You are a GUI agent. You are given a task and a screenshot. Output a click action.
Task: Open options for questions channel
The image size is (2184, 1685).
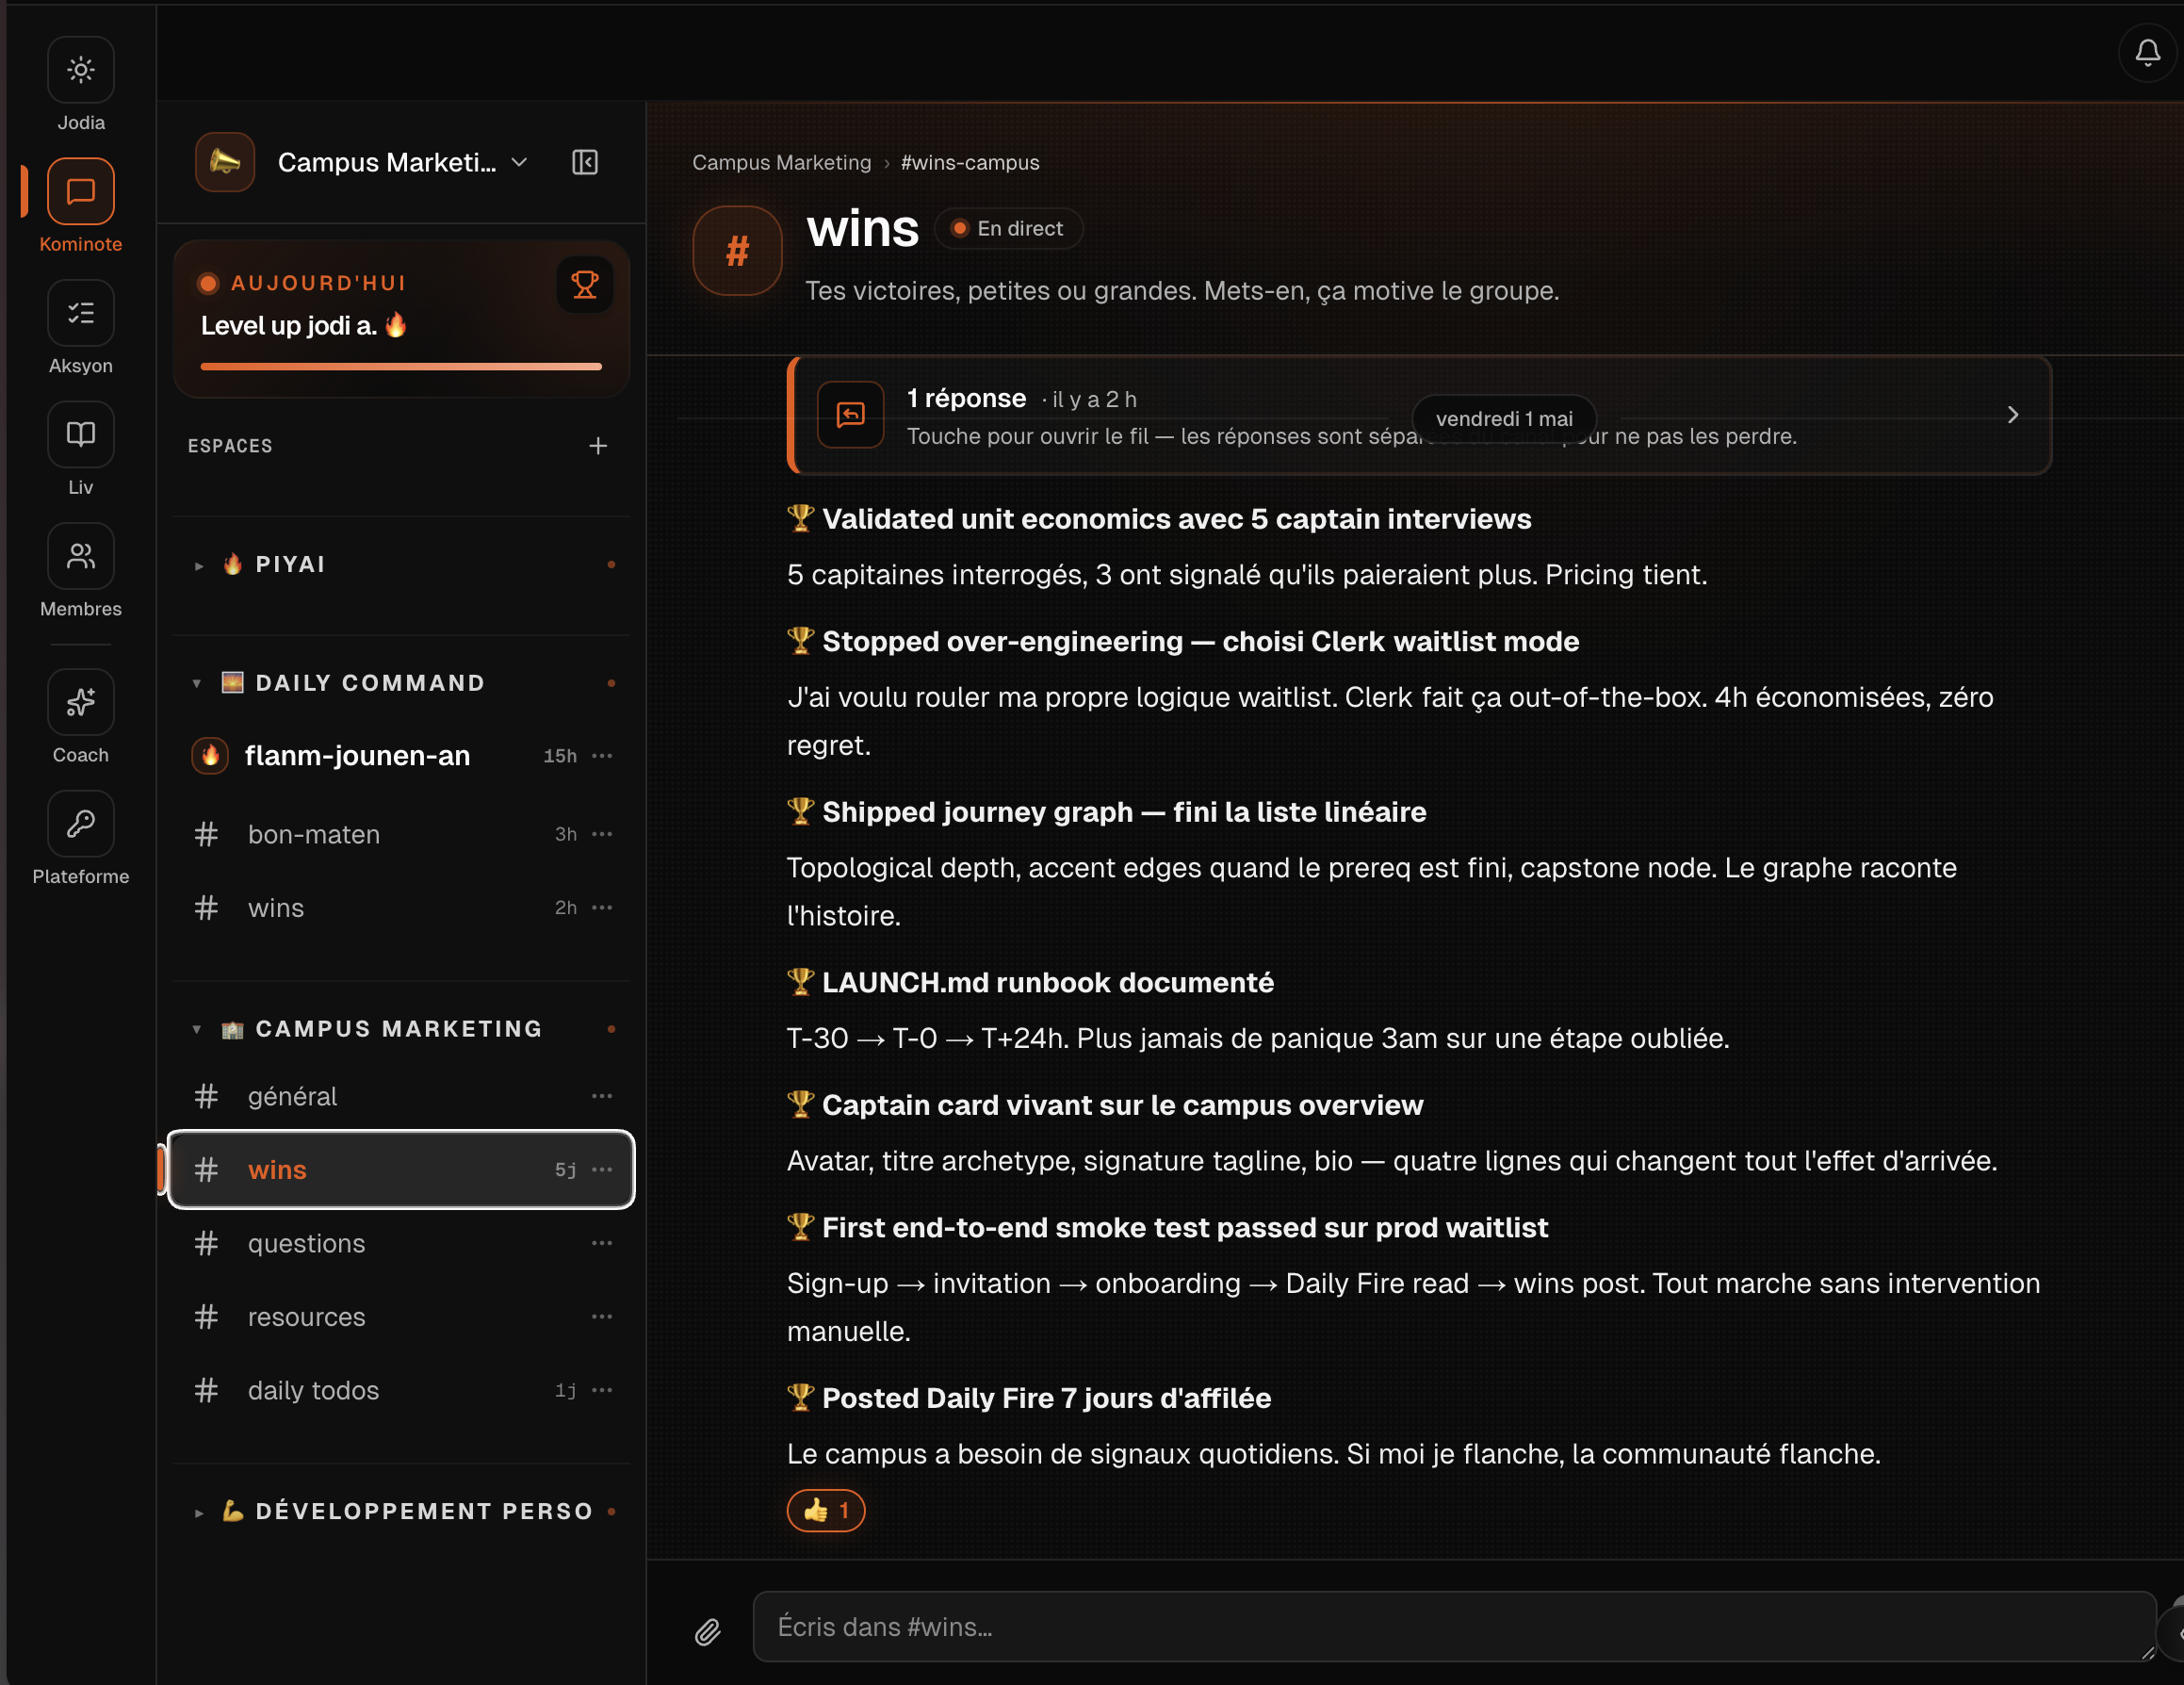[602, 1243]
